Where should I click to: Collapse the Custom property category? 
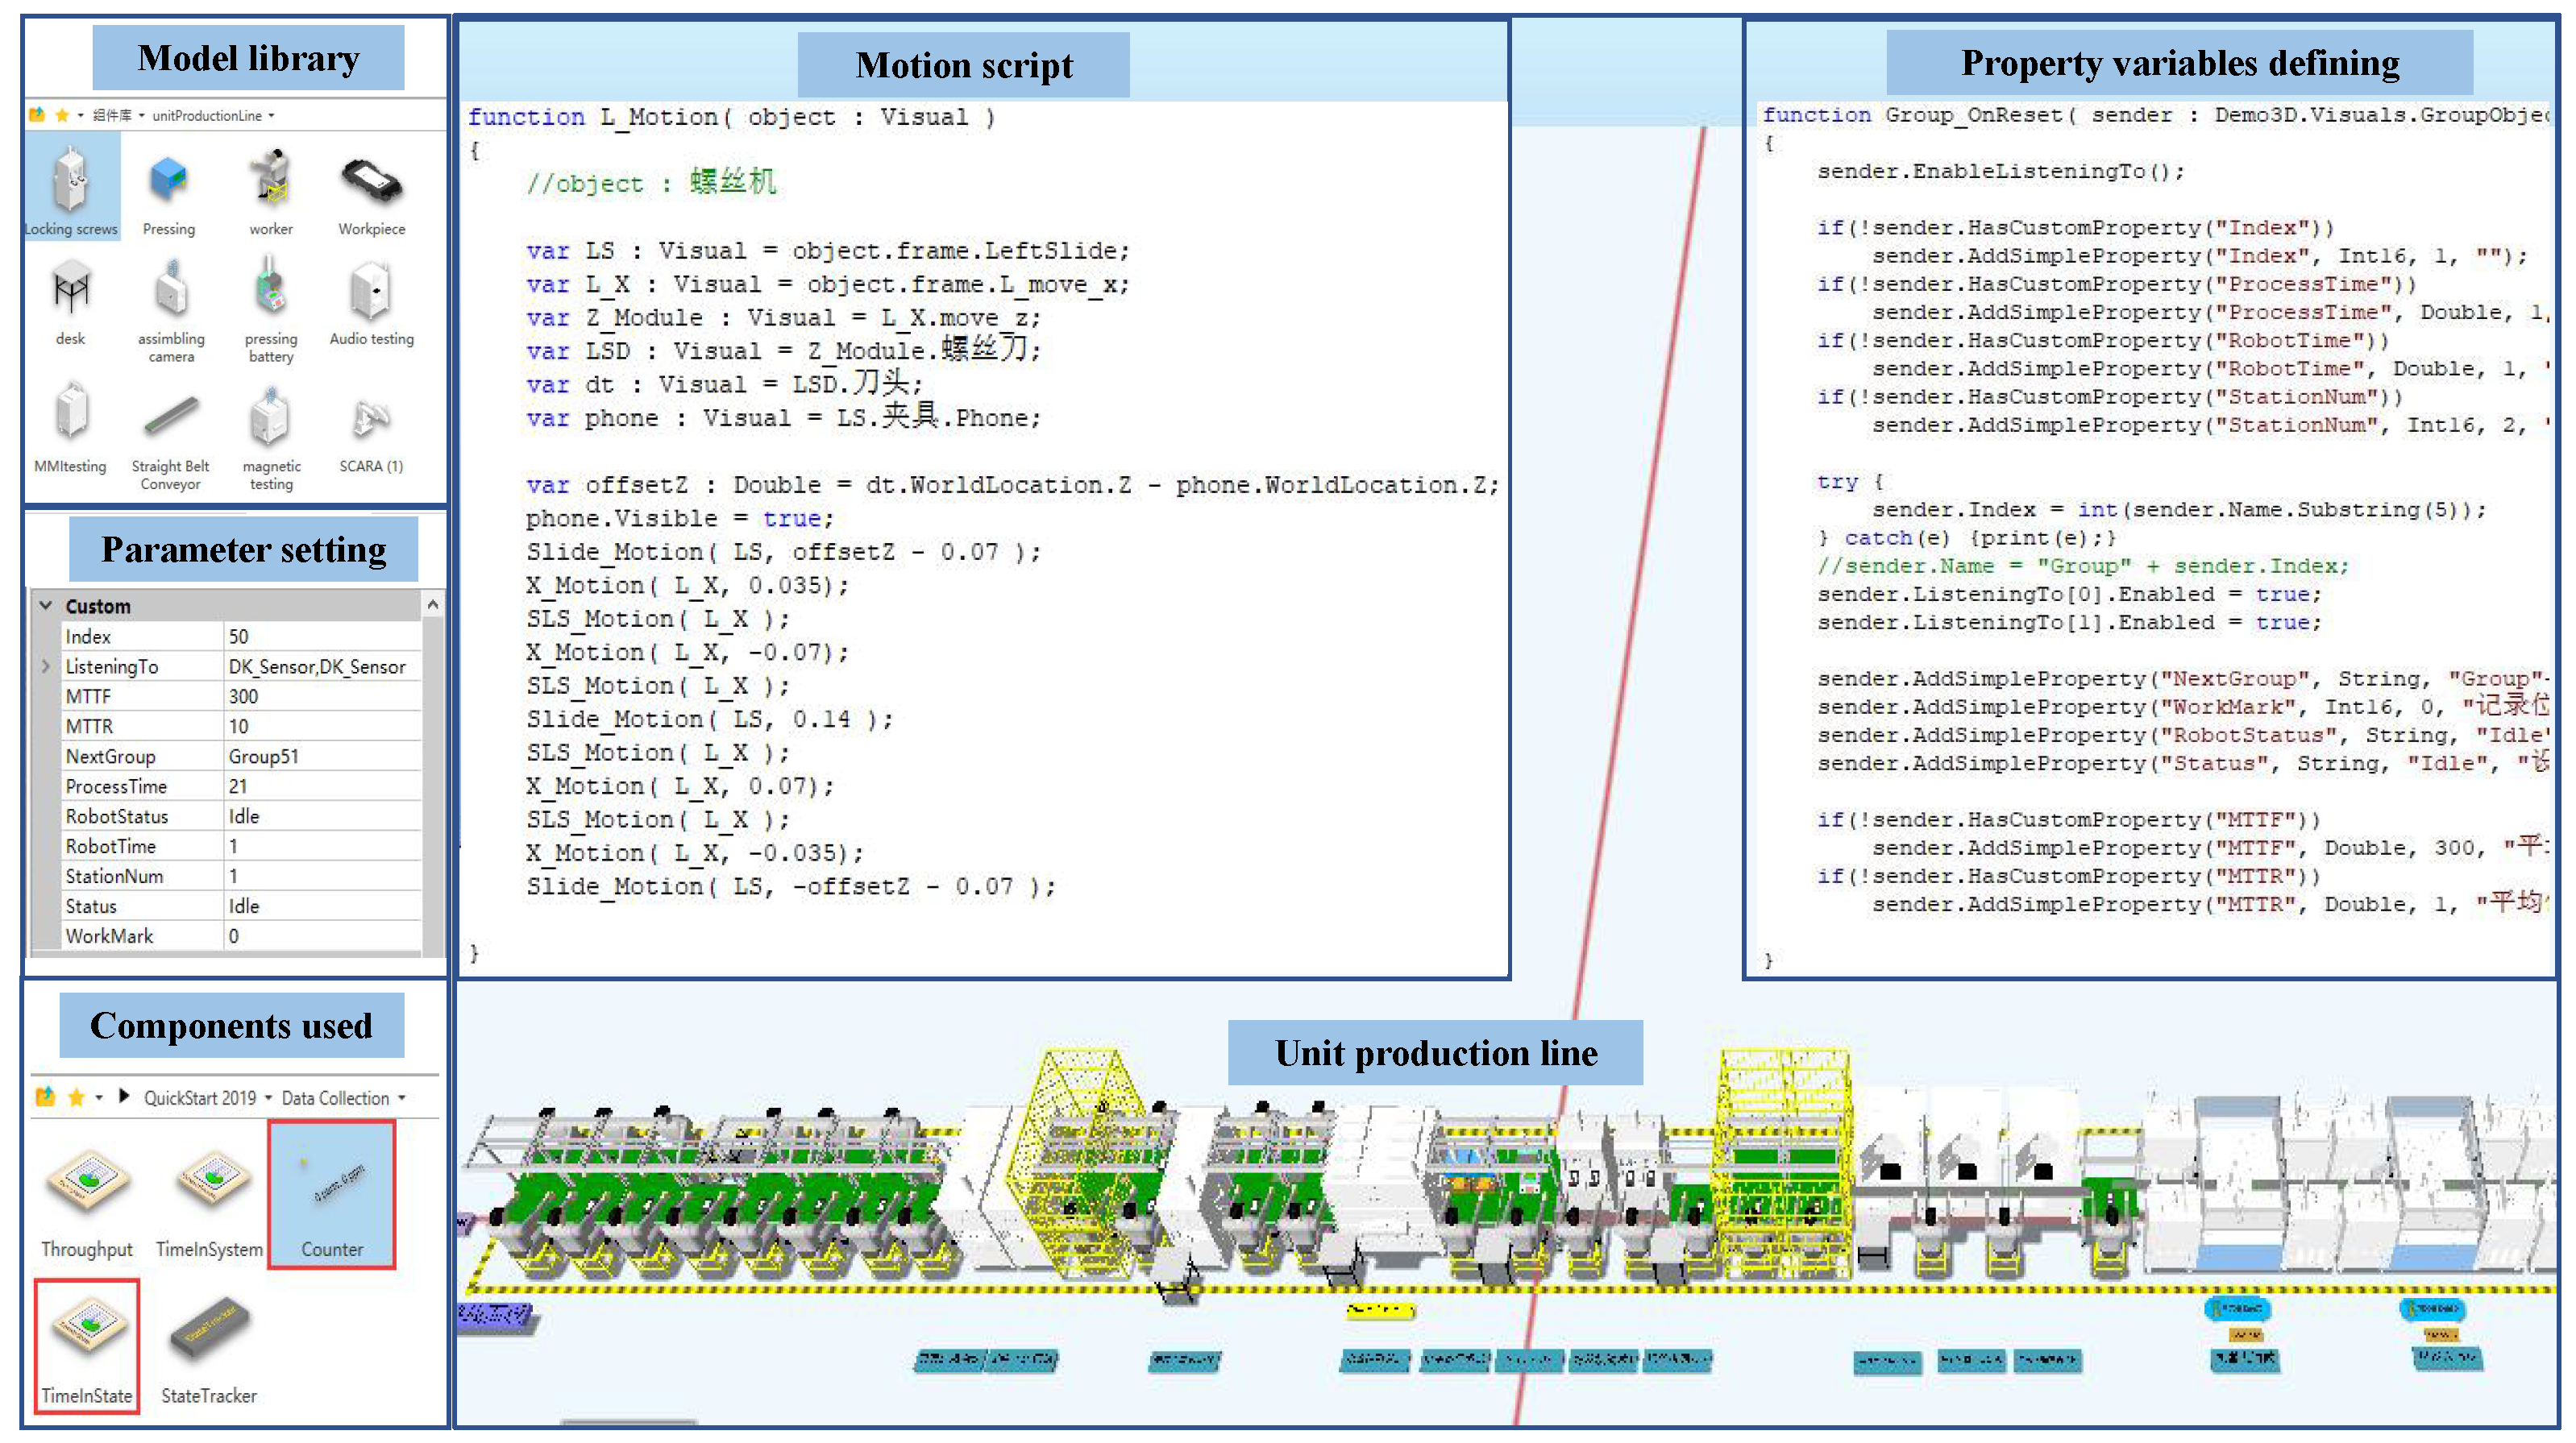point(46,607)
